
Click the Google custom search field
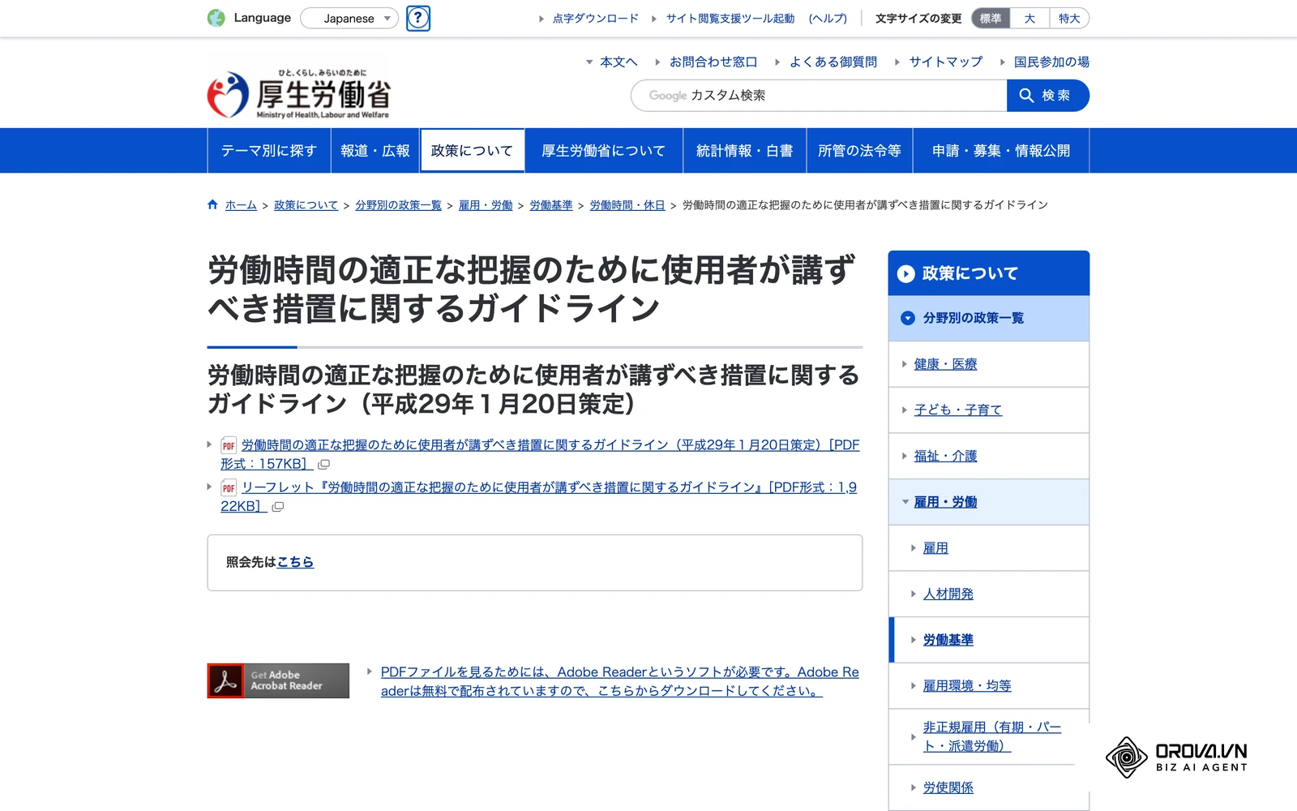pos(819,96)
